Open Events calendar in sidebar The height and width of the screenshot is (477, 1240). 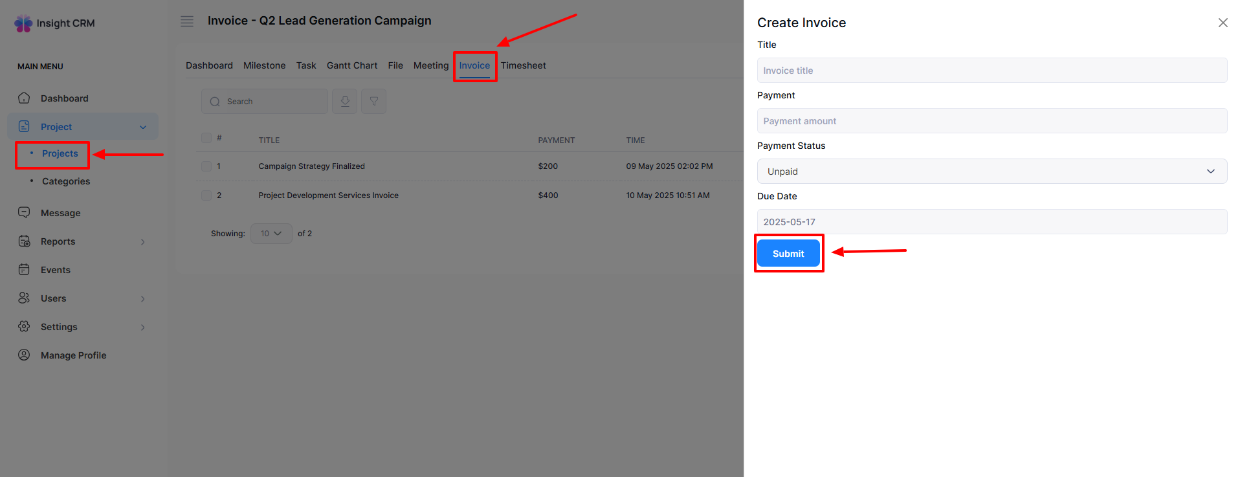(x=55, y=270)
